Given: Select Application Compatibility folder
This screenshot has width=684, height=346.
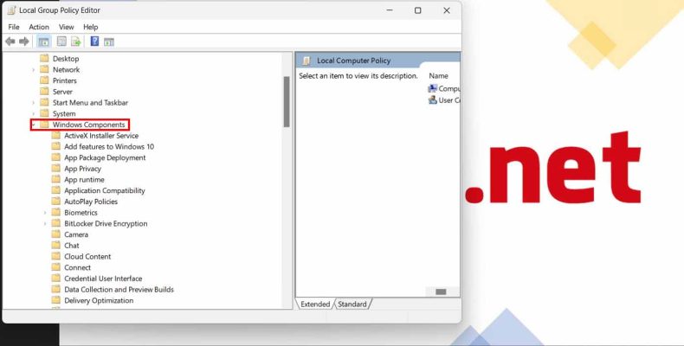Looking at the screenshot, I should [104, 190].
